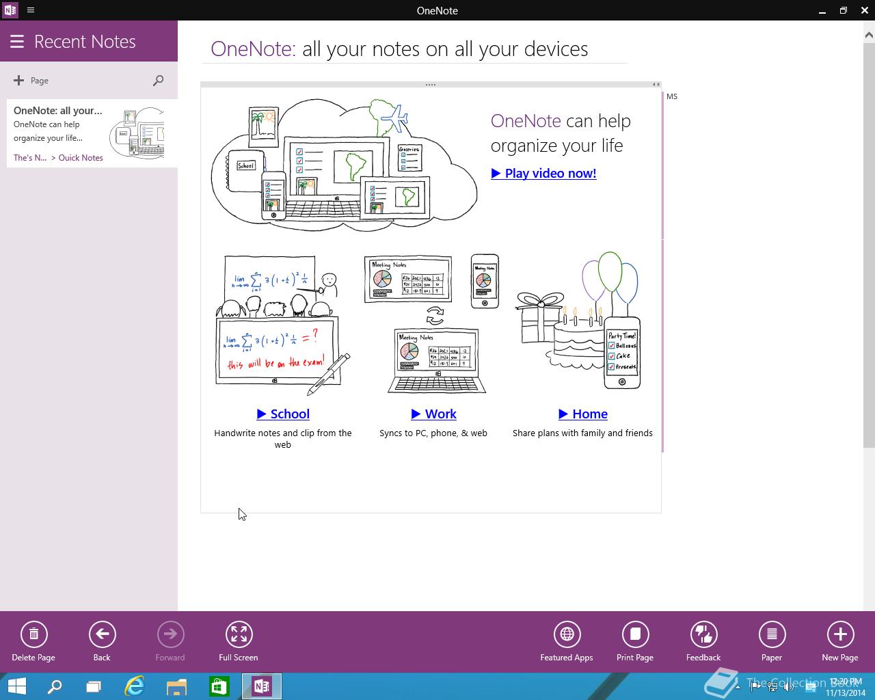875x700 pixels.
Task: Click the page title text field
Action: pos(414,49)
